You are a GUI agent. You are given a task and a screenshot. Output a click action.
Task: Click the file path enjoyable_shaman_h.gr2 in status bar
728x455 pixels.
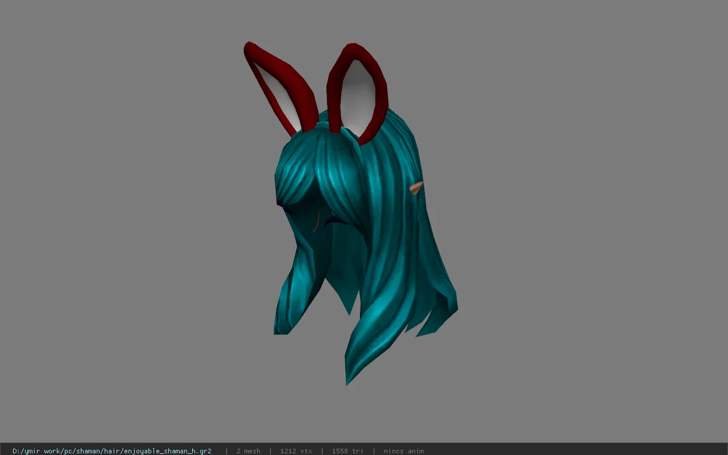(112, 451)
